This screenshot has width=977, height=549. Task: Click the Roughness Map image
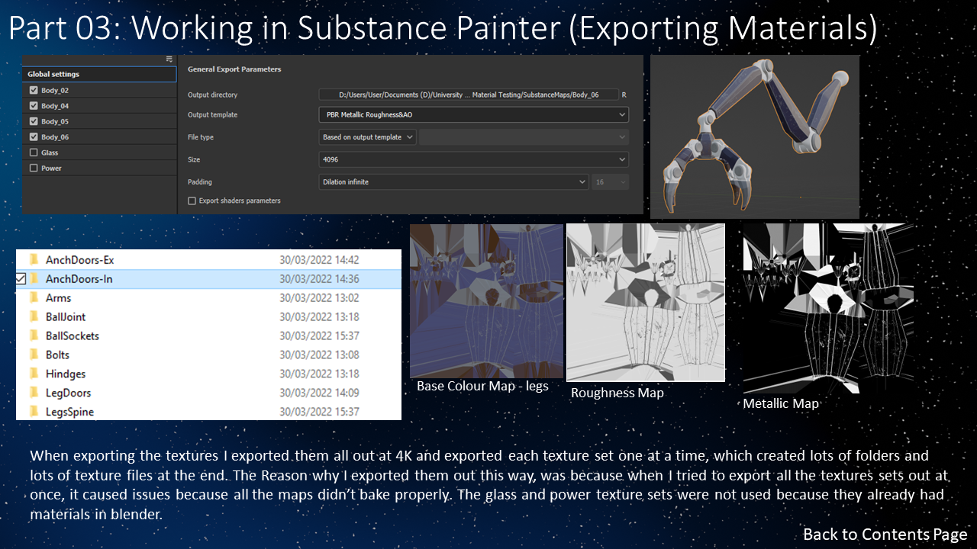(646, 303)
